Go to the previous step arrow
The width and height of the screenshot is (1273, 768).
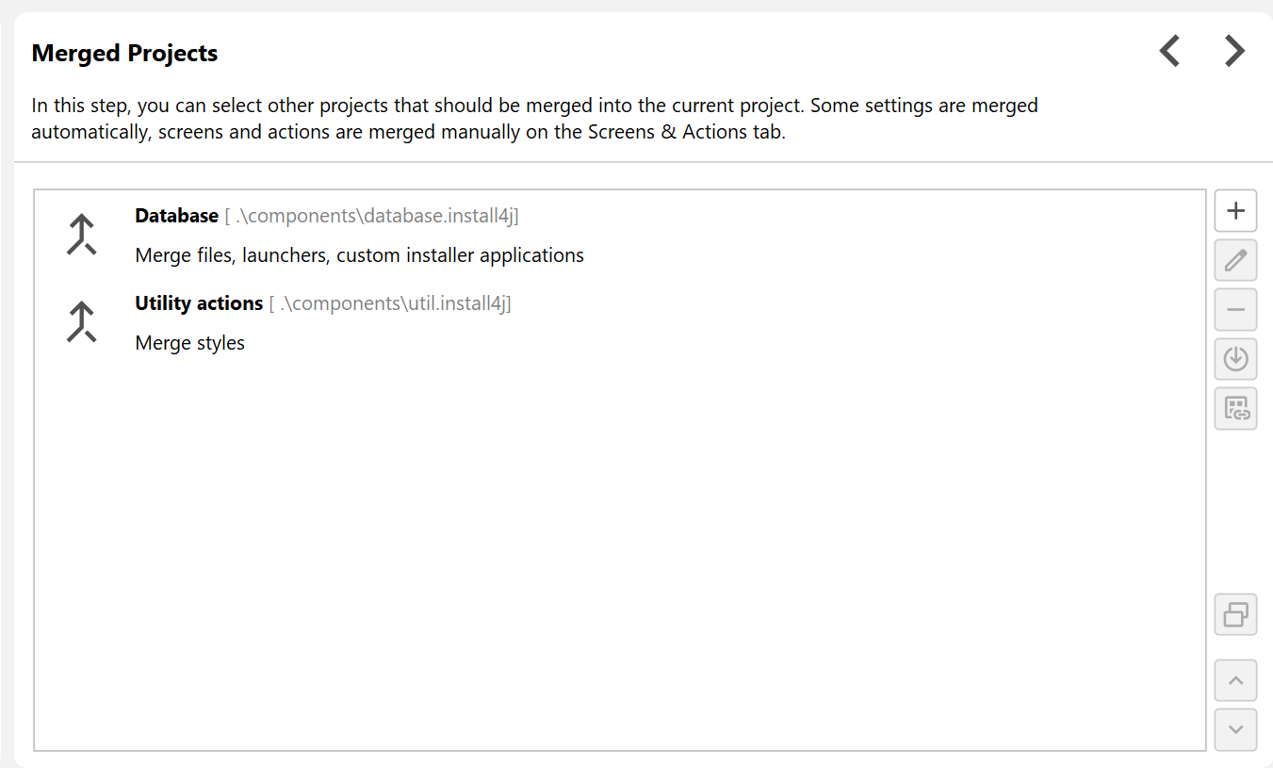click(1169, 51)
